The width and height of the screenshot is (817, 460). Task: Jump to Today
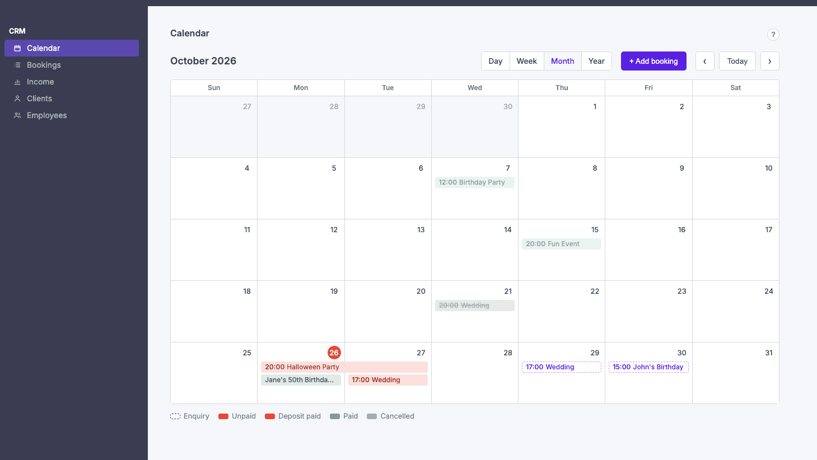(737, 61)
